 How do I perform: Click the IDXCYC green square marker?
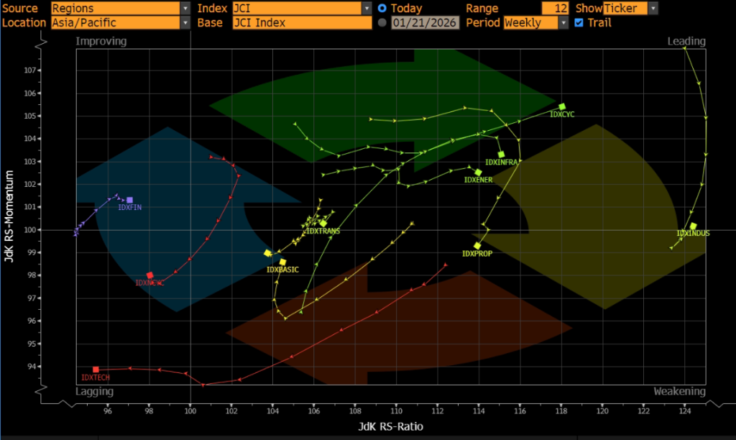[x=562, y=106]
